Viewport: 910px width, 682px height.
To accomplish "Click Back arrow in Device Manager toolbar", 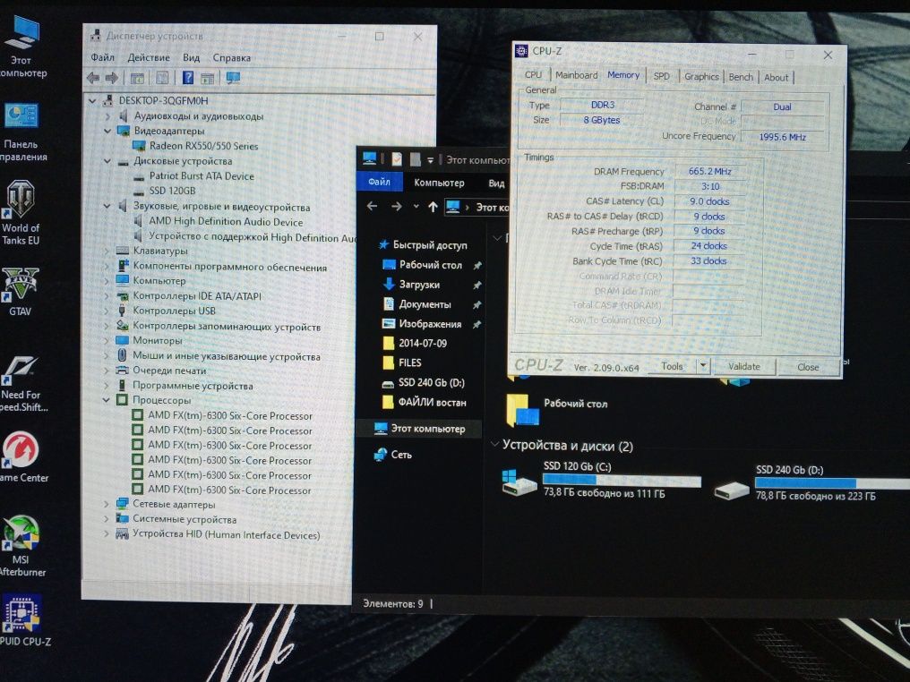I will 93,78.
